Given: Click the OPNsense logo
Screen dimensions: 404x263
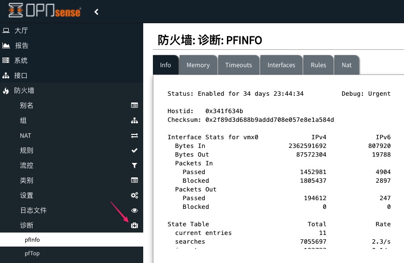Looking at the screenshot, I should tap(45, 11).
